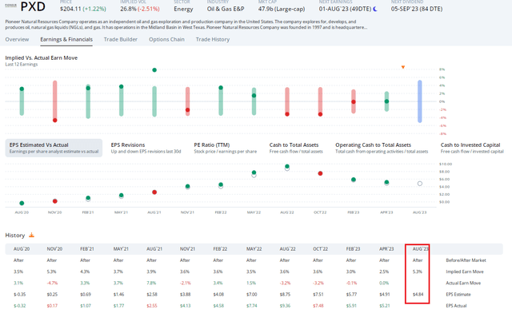Screen dimensions: 512x313
Task: Show the PE Ratio (TTM) chart
Action: (x=226, y=148)
